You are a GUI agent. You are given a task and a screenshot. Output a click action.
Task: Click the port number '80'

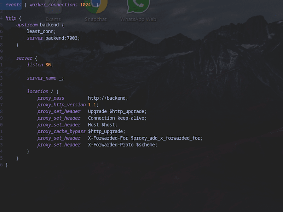(x=48, y=65)
